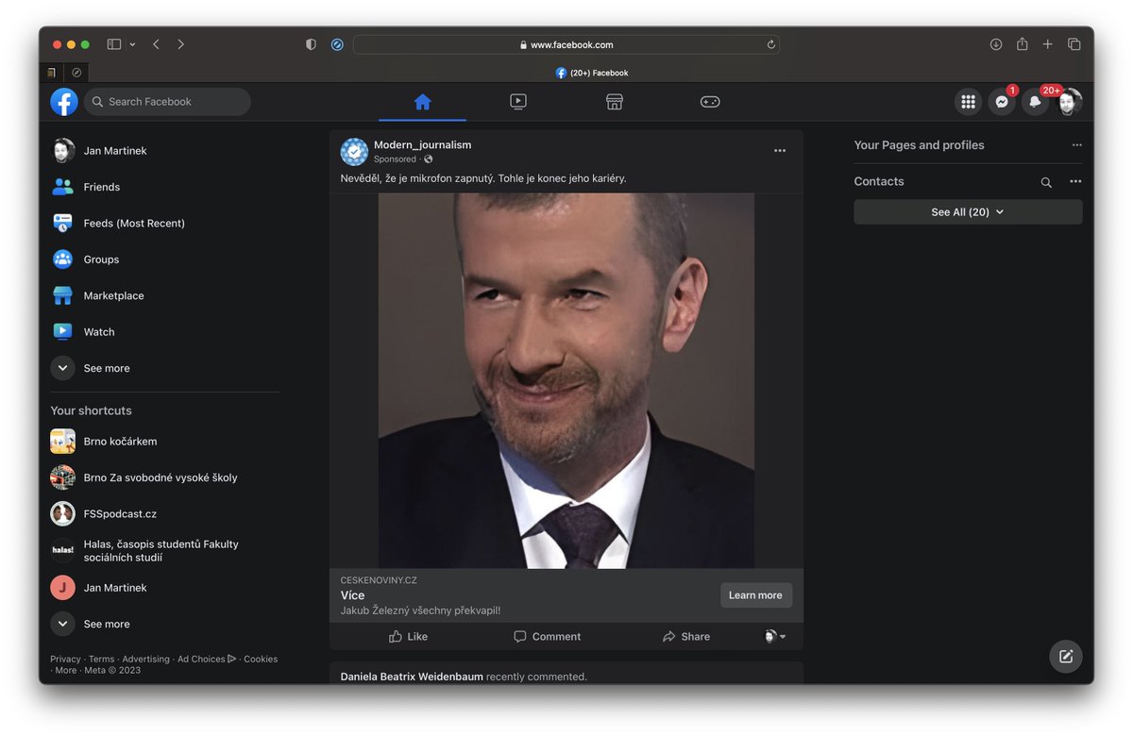Screen dimensions: 1133x736
Task: Click the www.facebook.com address bar
Action: pyautogui.click(x=566, y=44)
